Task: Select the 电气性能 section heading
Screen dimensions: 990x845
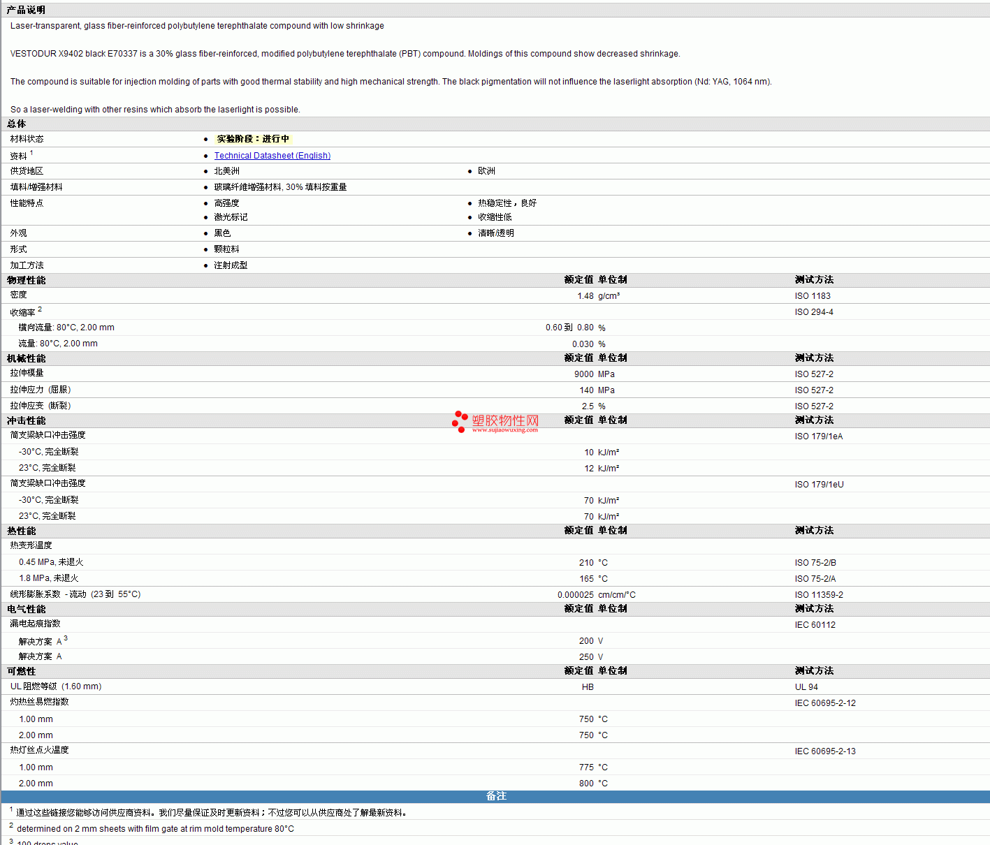Action: (27, 609)
